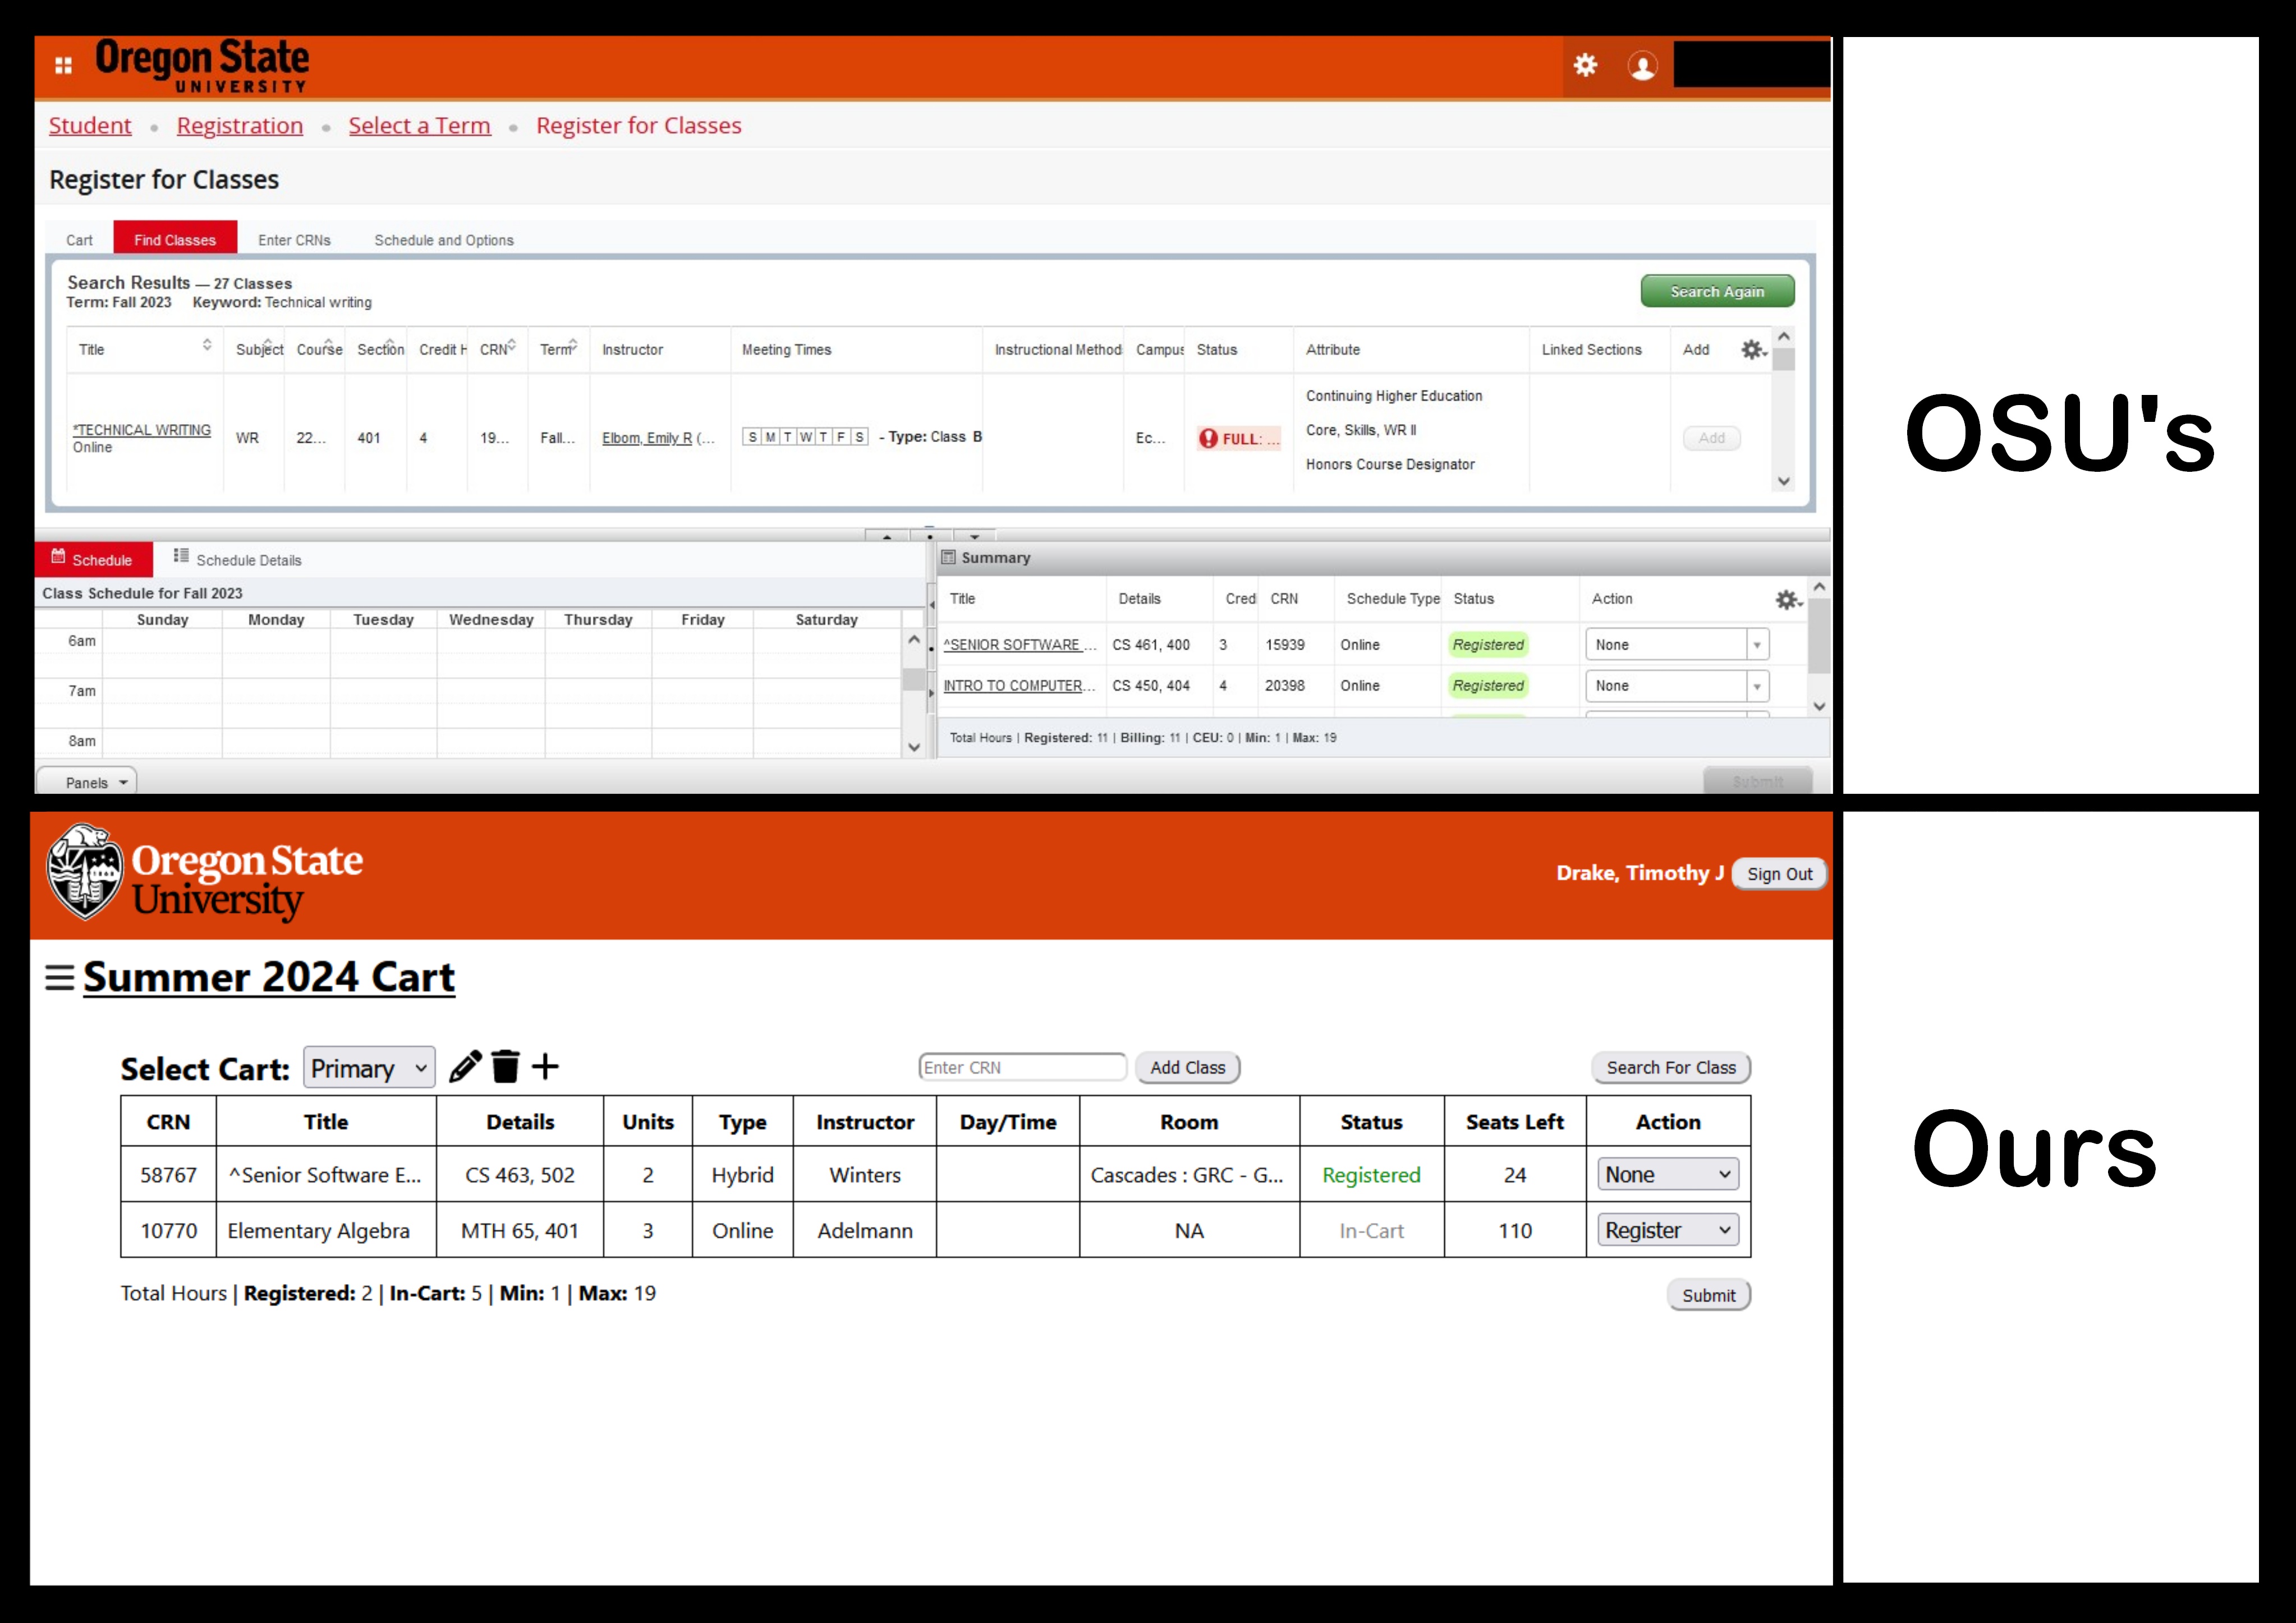Click the Summary panel header icon
The height and width of the screenshot is (1623, 2296).
(x=948, y=557)
